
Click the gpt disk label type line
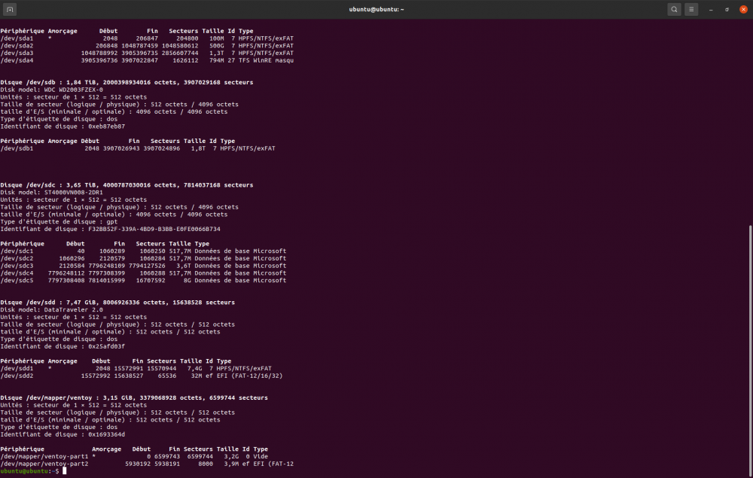coord(59,222)
